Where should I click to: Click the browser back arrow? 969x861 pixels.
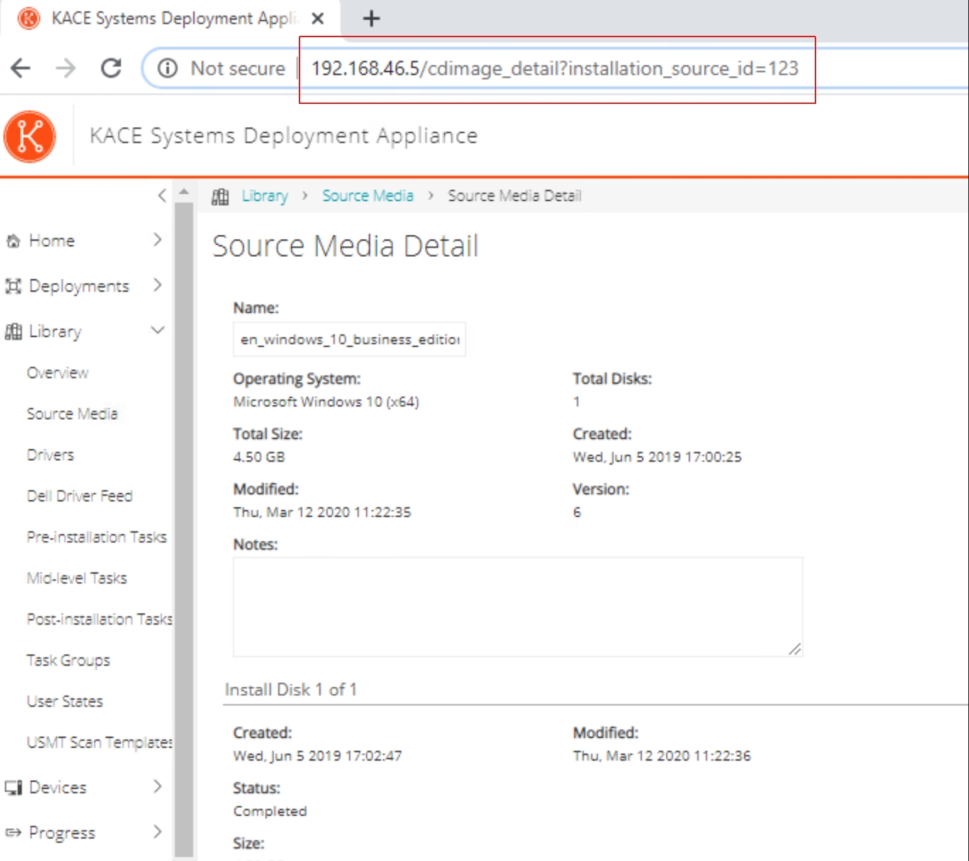point(21,68)
